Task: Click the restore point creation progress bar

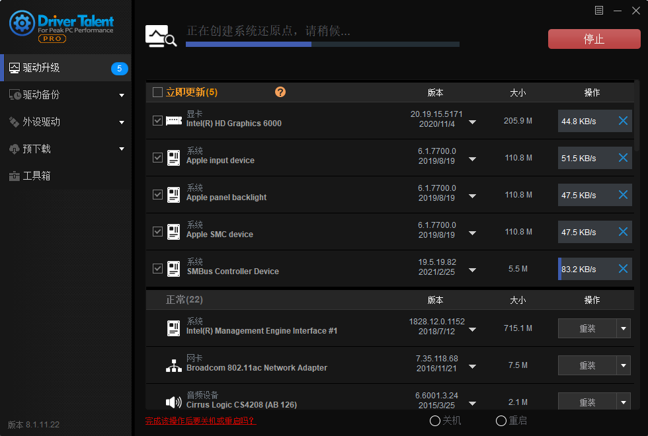Action: tap(323, 44)
